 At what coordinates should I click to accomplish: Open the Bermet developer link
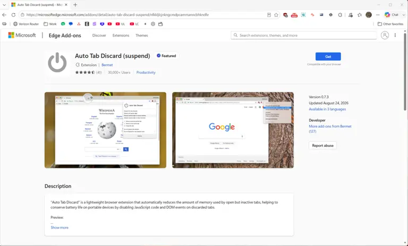(107, 65)
